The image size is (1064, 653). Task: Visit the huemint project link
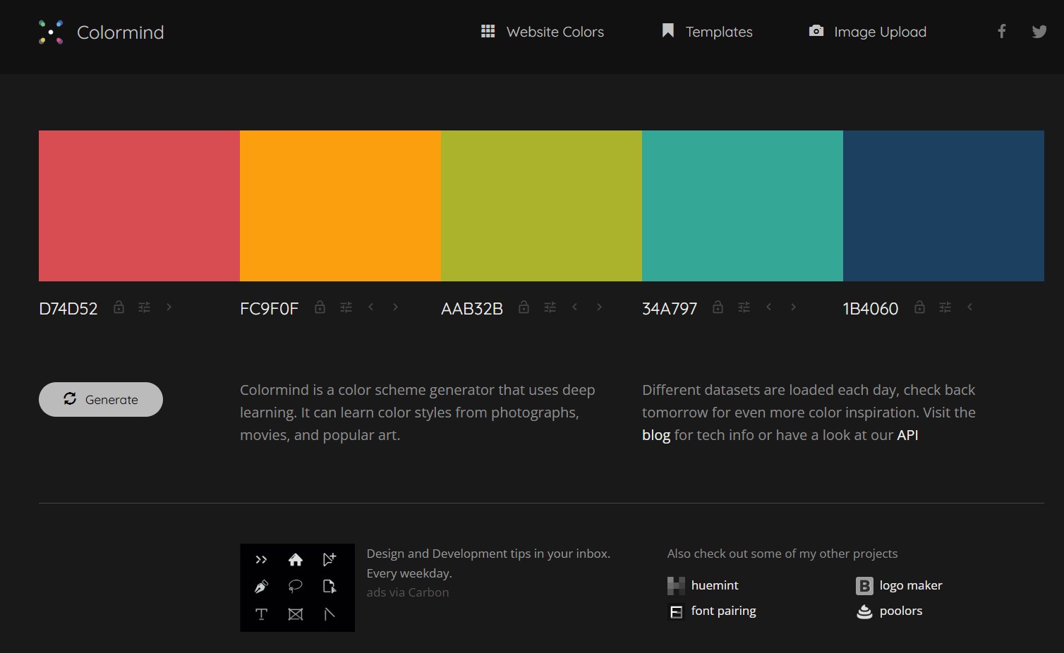pos(714,585)
